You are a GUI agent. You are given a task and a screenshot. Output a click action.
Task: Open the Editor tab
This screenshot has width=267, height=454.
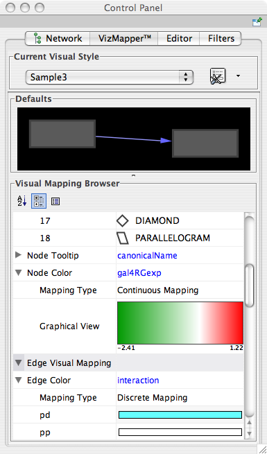pyautogui.click(x=179, y=39)
